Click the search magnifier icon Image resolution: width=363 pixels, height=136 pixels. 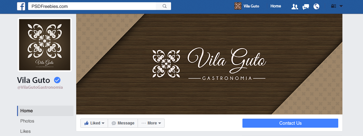click(x=165, y=6)
